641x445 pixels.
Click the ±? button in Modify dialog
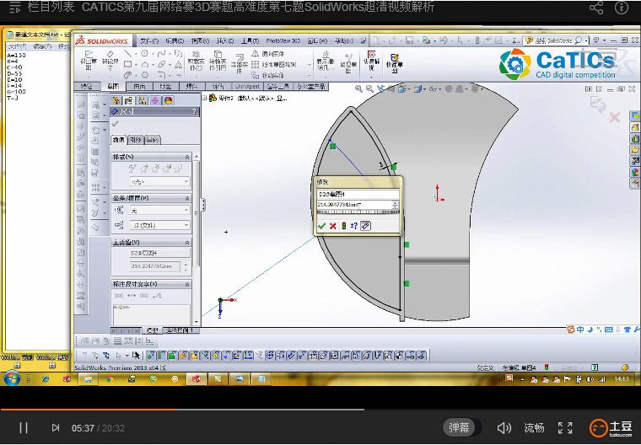coord(354,226)
